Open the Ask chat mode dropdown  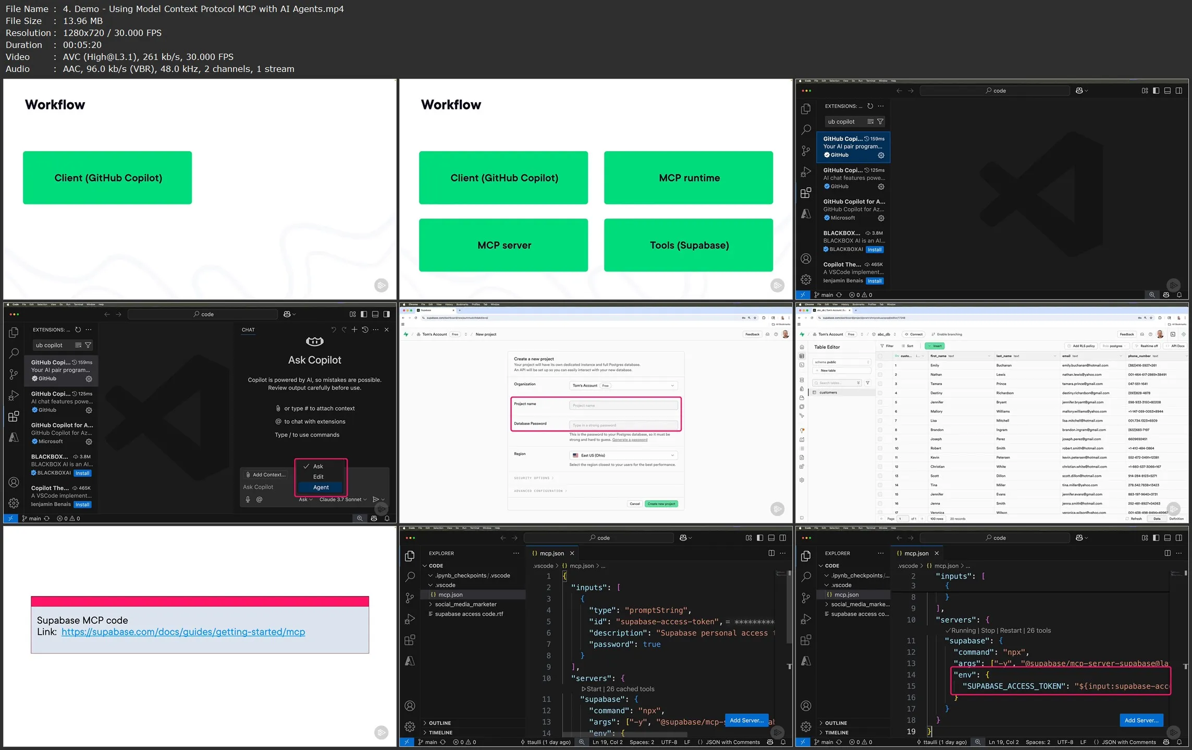(x=305, y=499)
